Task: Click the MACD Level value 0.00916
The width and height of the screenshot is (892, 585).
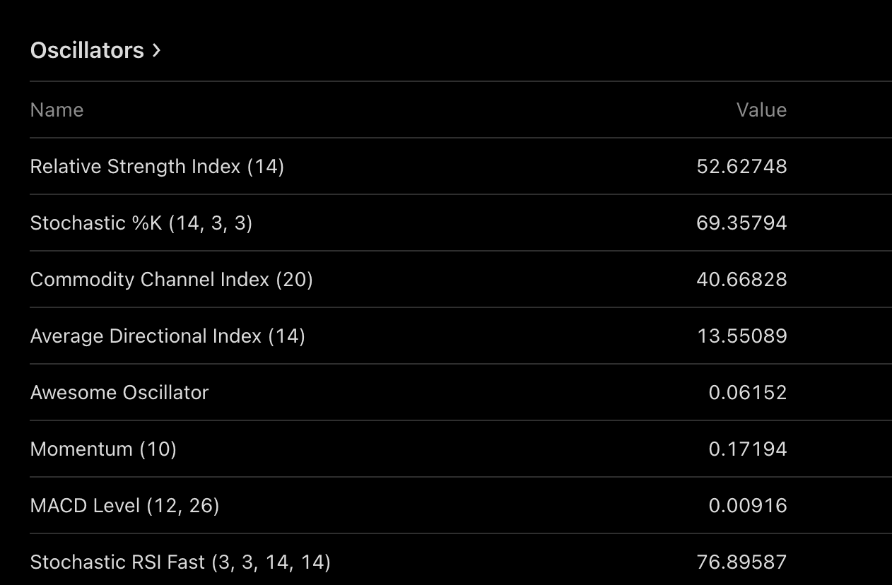Action: [748, 505]
